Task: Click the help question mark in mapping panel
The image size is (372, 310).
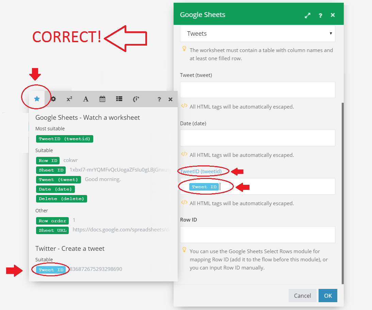Action: 159,99
